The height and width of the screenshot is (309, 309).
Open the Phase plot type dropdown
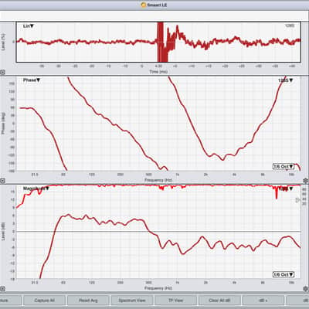pos(32,80)
